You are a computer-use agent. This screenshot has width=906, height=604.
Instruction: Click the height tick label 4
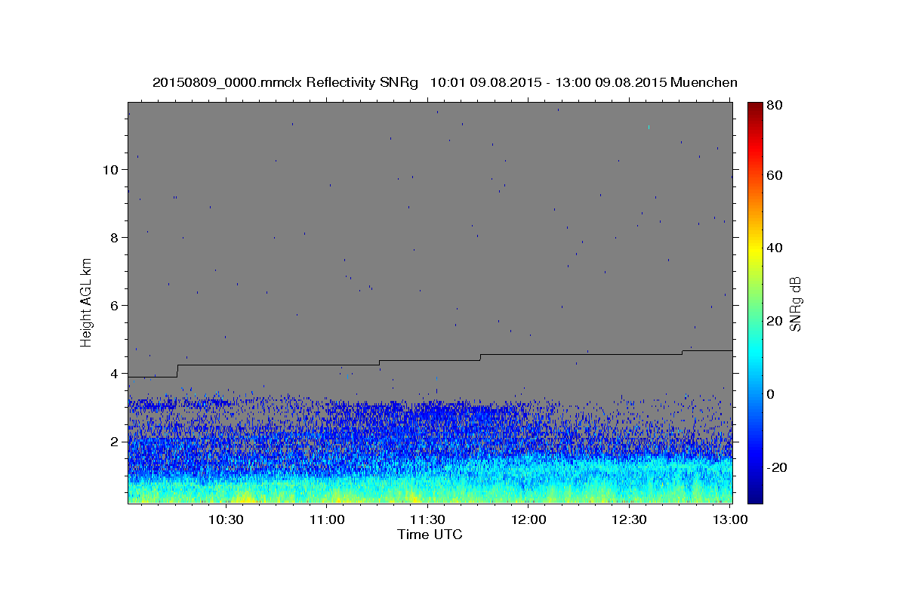pos(113,373)
